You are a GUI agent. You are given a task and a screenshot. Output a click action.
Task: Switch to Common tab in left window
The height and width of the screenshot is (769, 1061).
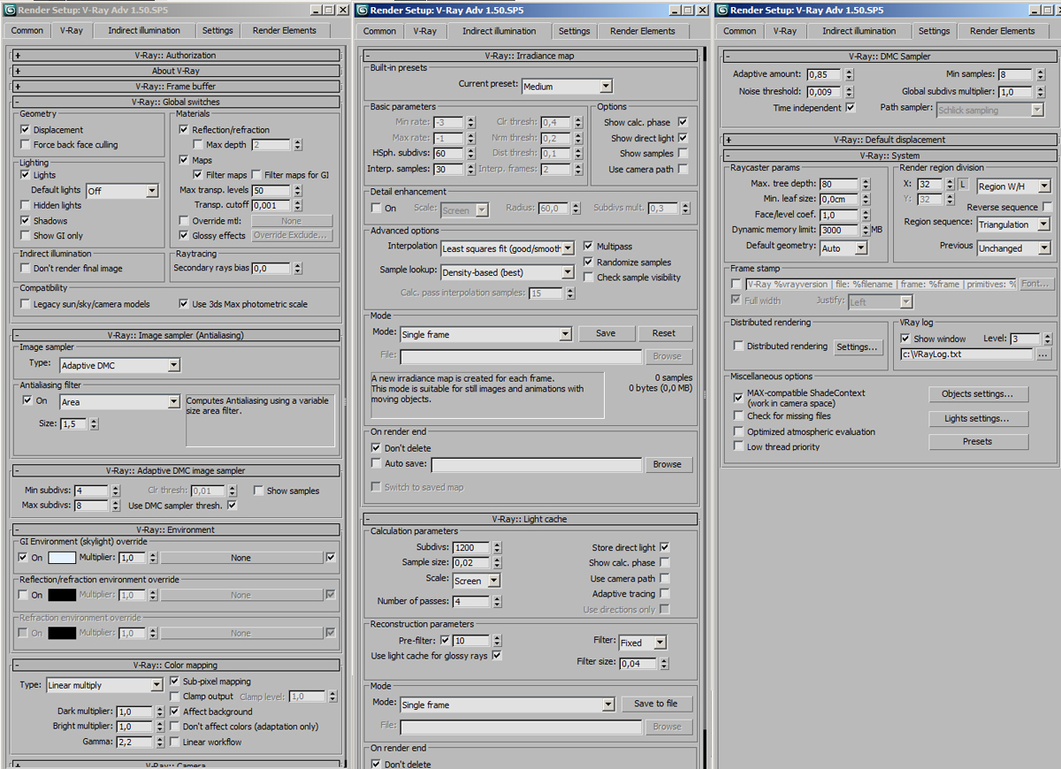[27, 30]
